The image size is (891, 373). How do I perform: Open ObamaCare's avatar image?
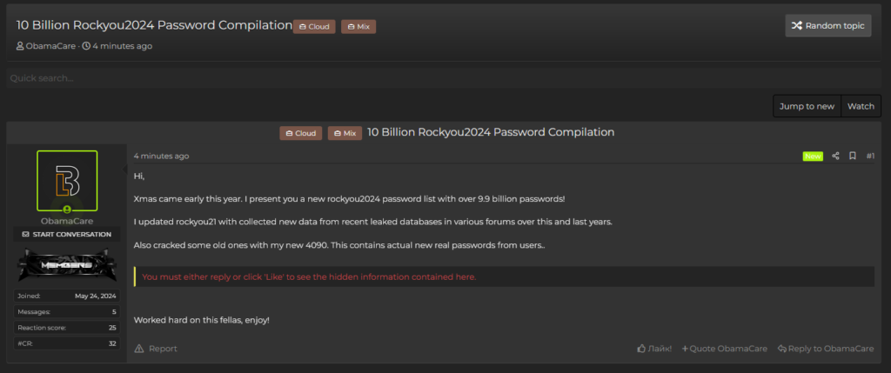pyautogui.click(x=67, y=181)
